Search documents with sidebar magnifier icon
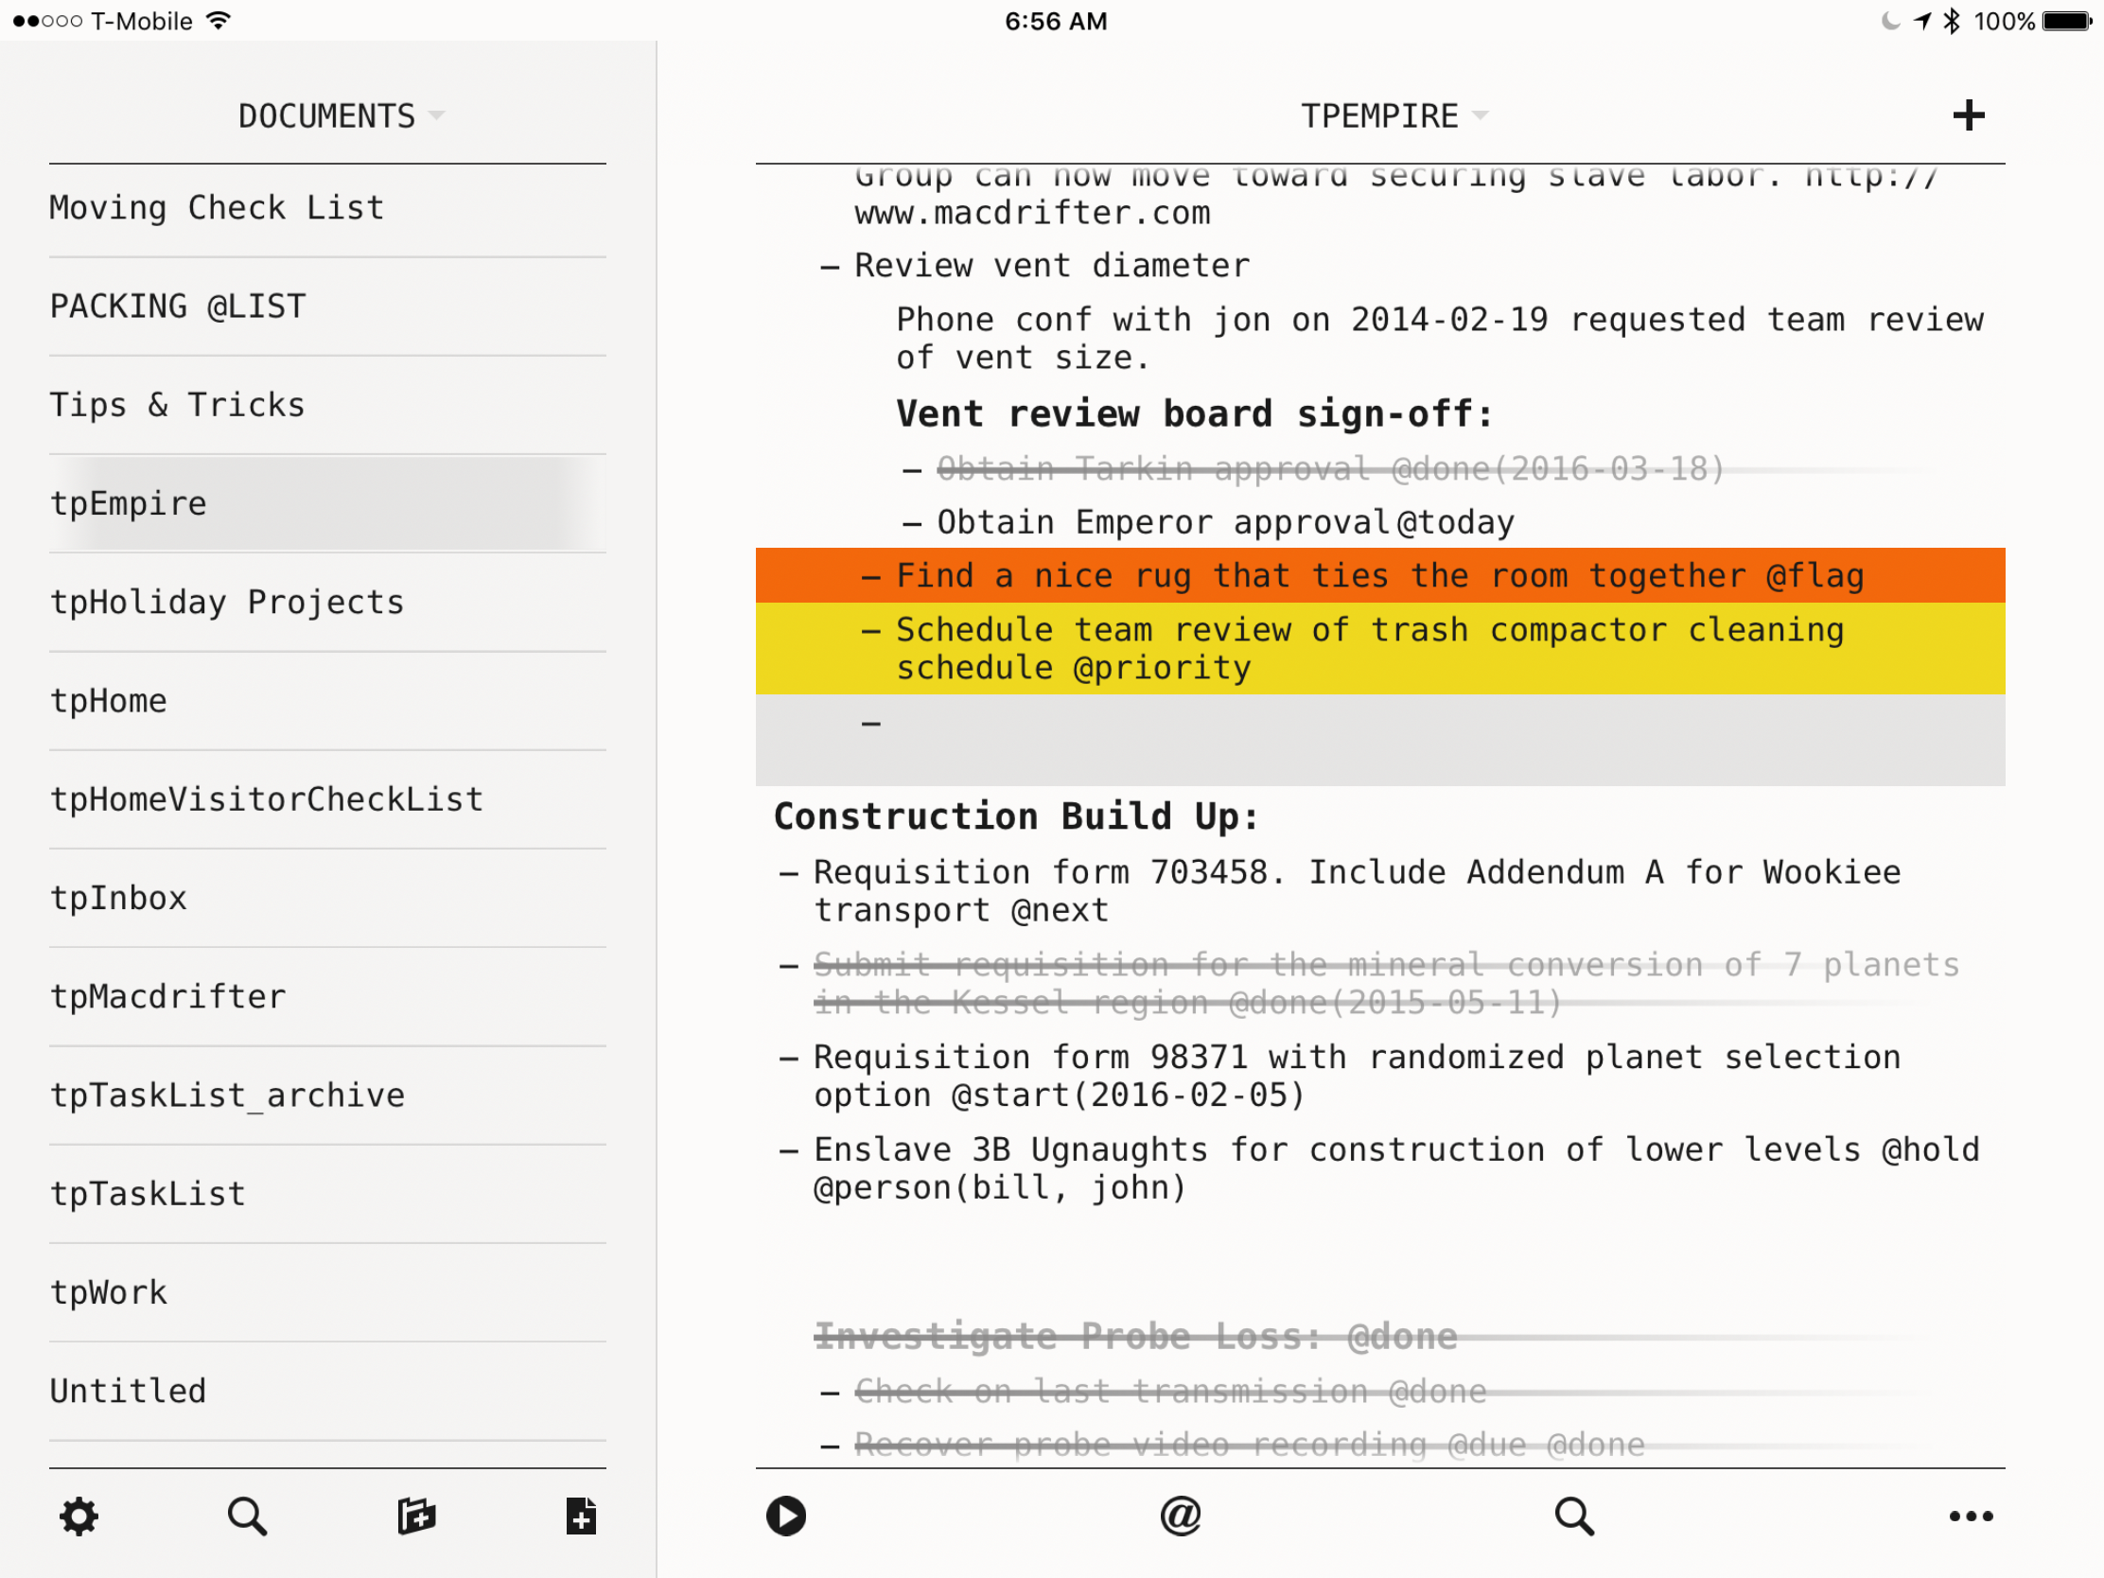The height and width of the screenshot is (1578, 2104). pyautogui.click(x=247, y=1517)
